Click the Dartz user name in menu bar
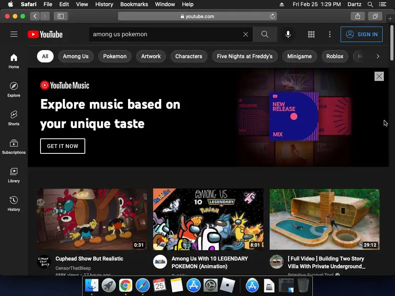 point(354,4)
